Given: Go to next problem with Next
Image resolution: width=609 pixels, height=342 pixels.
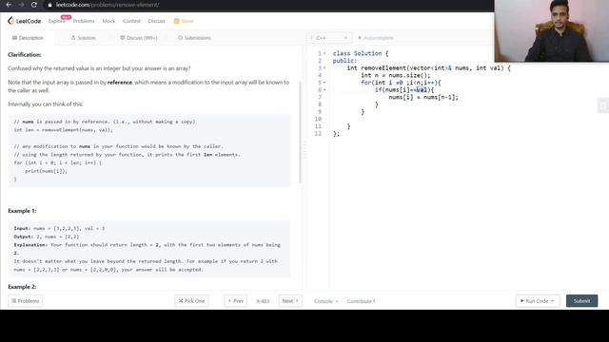Looking at the screenshot, I should 290,301.
